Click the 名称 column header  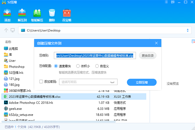[8, 42]
